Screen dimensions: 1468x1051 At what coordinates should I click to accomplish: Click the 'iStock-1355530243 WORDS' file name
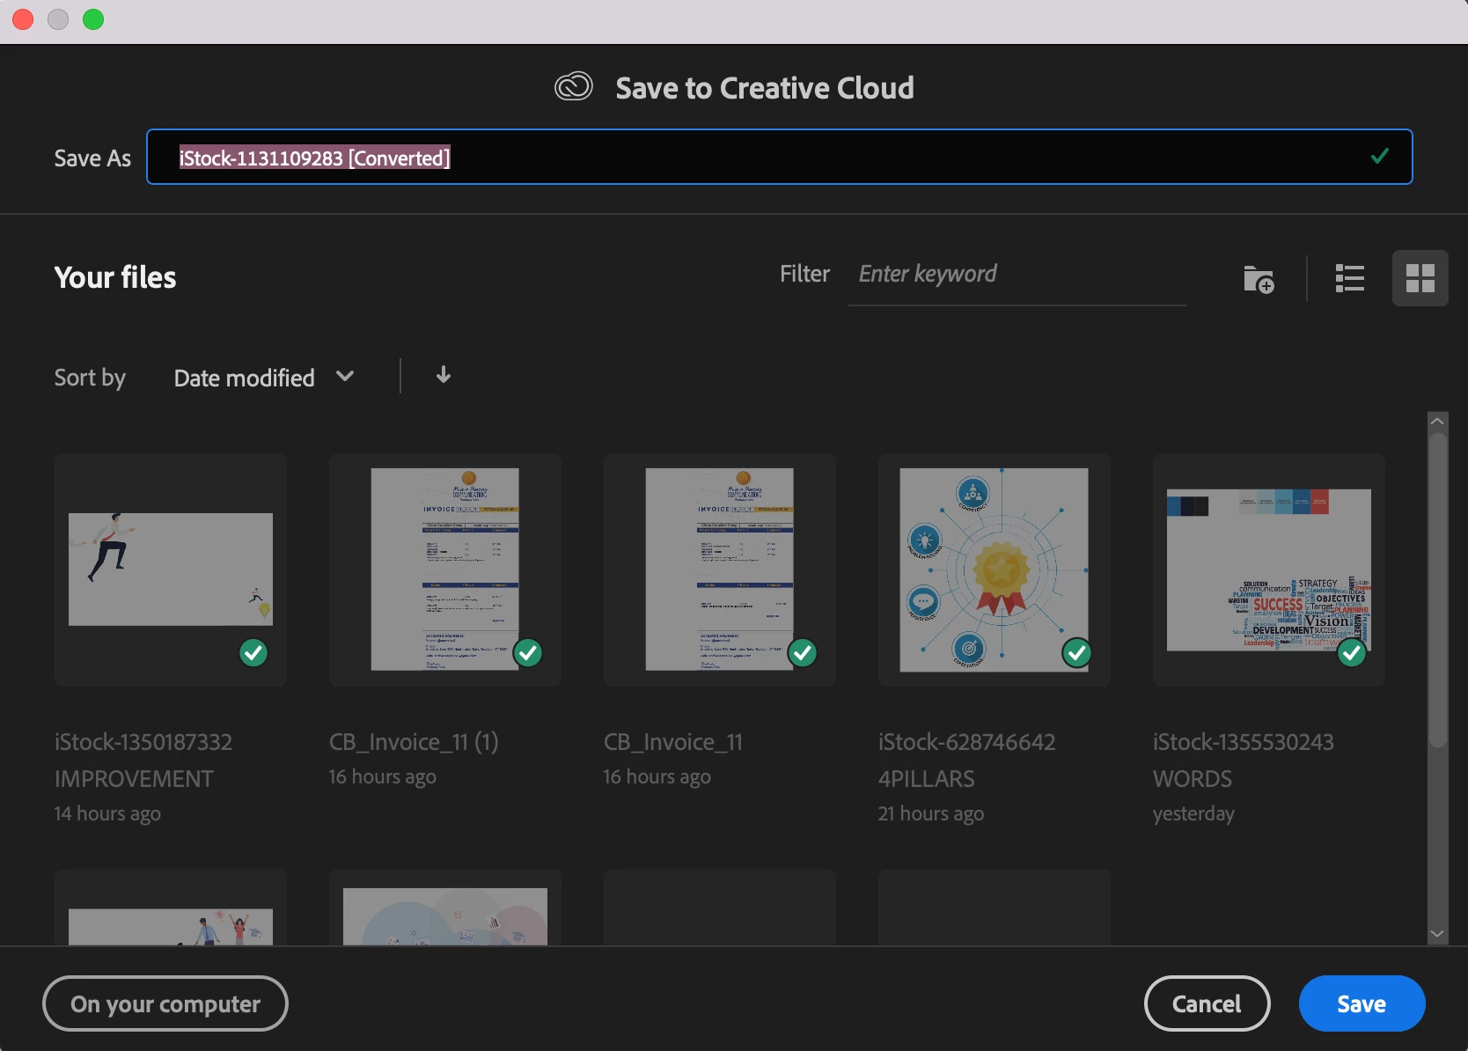pos(1244,761)
